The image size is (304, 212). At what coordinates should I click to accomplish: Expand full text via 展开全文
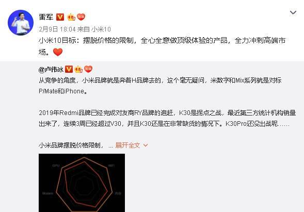pyautogui.click(x=127, y=145)
